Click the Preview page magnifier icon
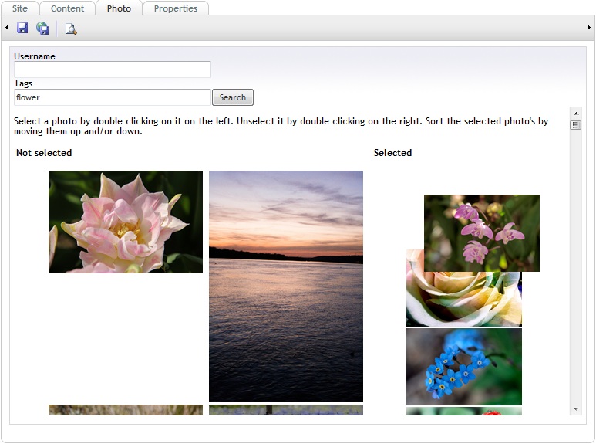Screen dimensions: 596x444 71,29
